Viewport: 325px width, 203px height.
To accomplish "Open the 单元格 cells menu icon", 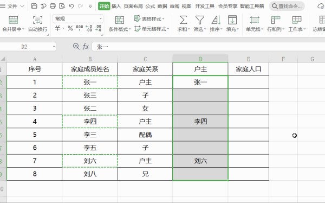I will (255, 20).
